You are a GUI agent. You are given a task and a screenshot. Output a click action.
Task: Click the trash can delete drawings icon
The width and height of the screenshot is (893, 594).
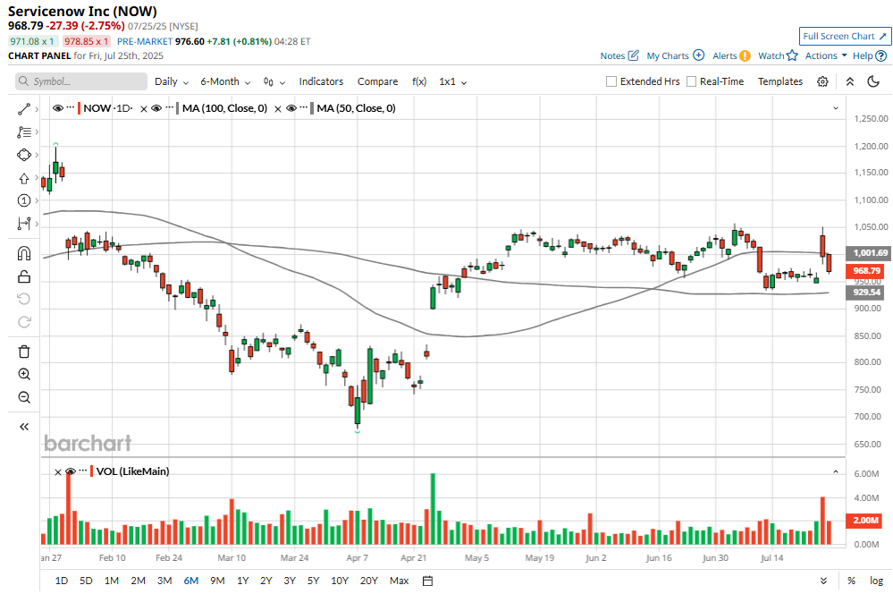click(24, 352)
